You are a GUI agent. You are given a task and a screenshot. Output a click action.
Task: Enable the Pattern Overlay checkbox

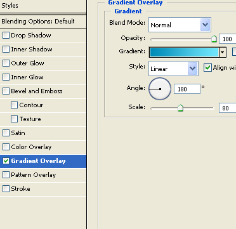click(6, 175)
